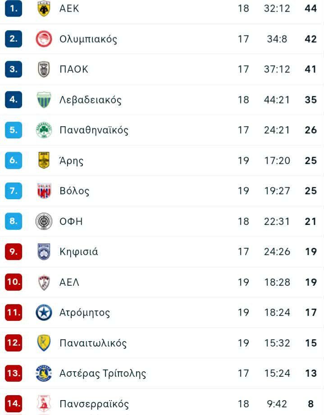Image resolution: width=324 pixels, height=415 pixels.
Task: Open the Πανσερραϊκός team link
Action: click(x=94, y=404)
